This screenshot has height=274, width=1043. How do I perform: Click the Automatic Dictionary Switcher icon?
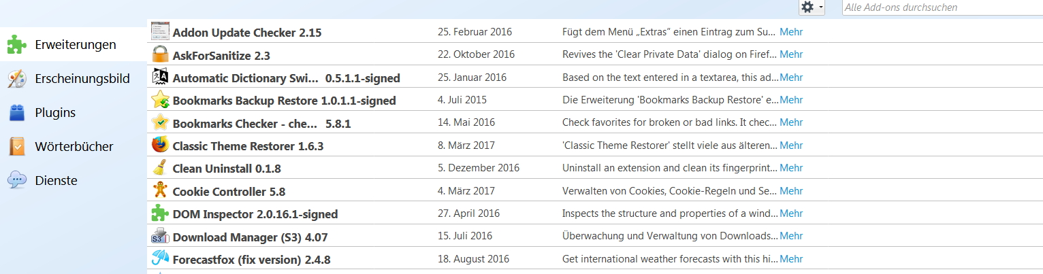(160, 77)
